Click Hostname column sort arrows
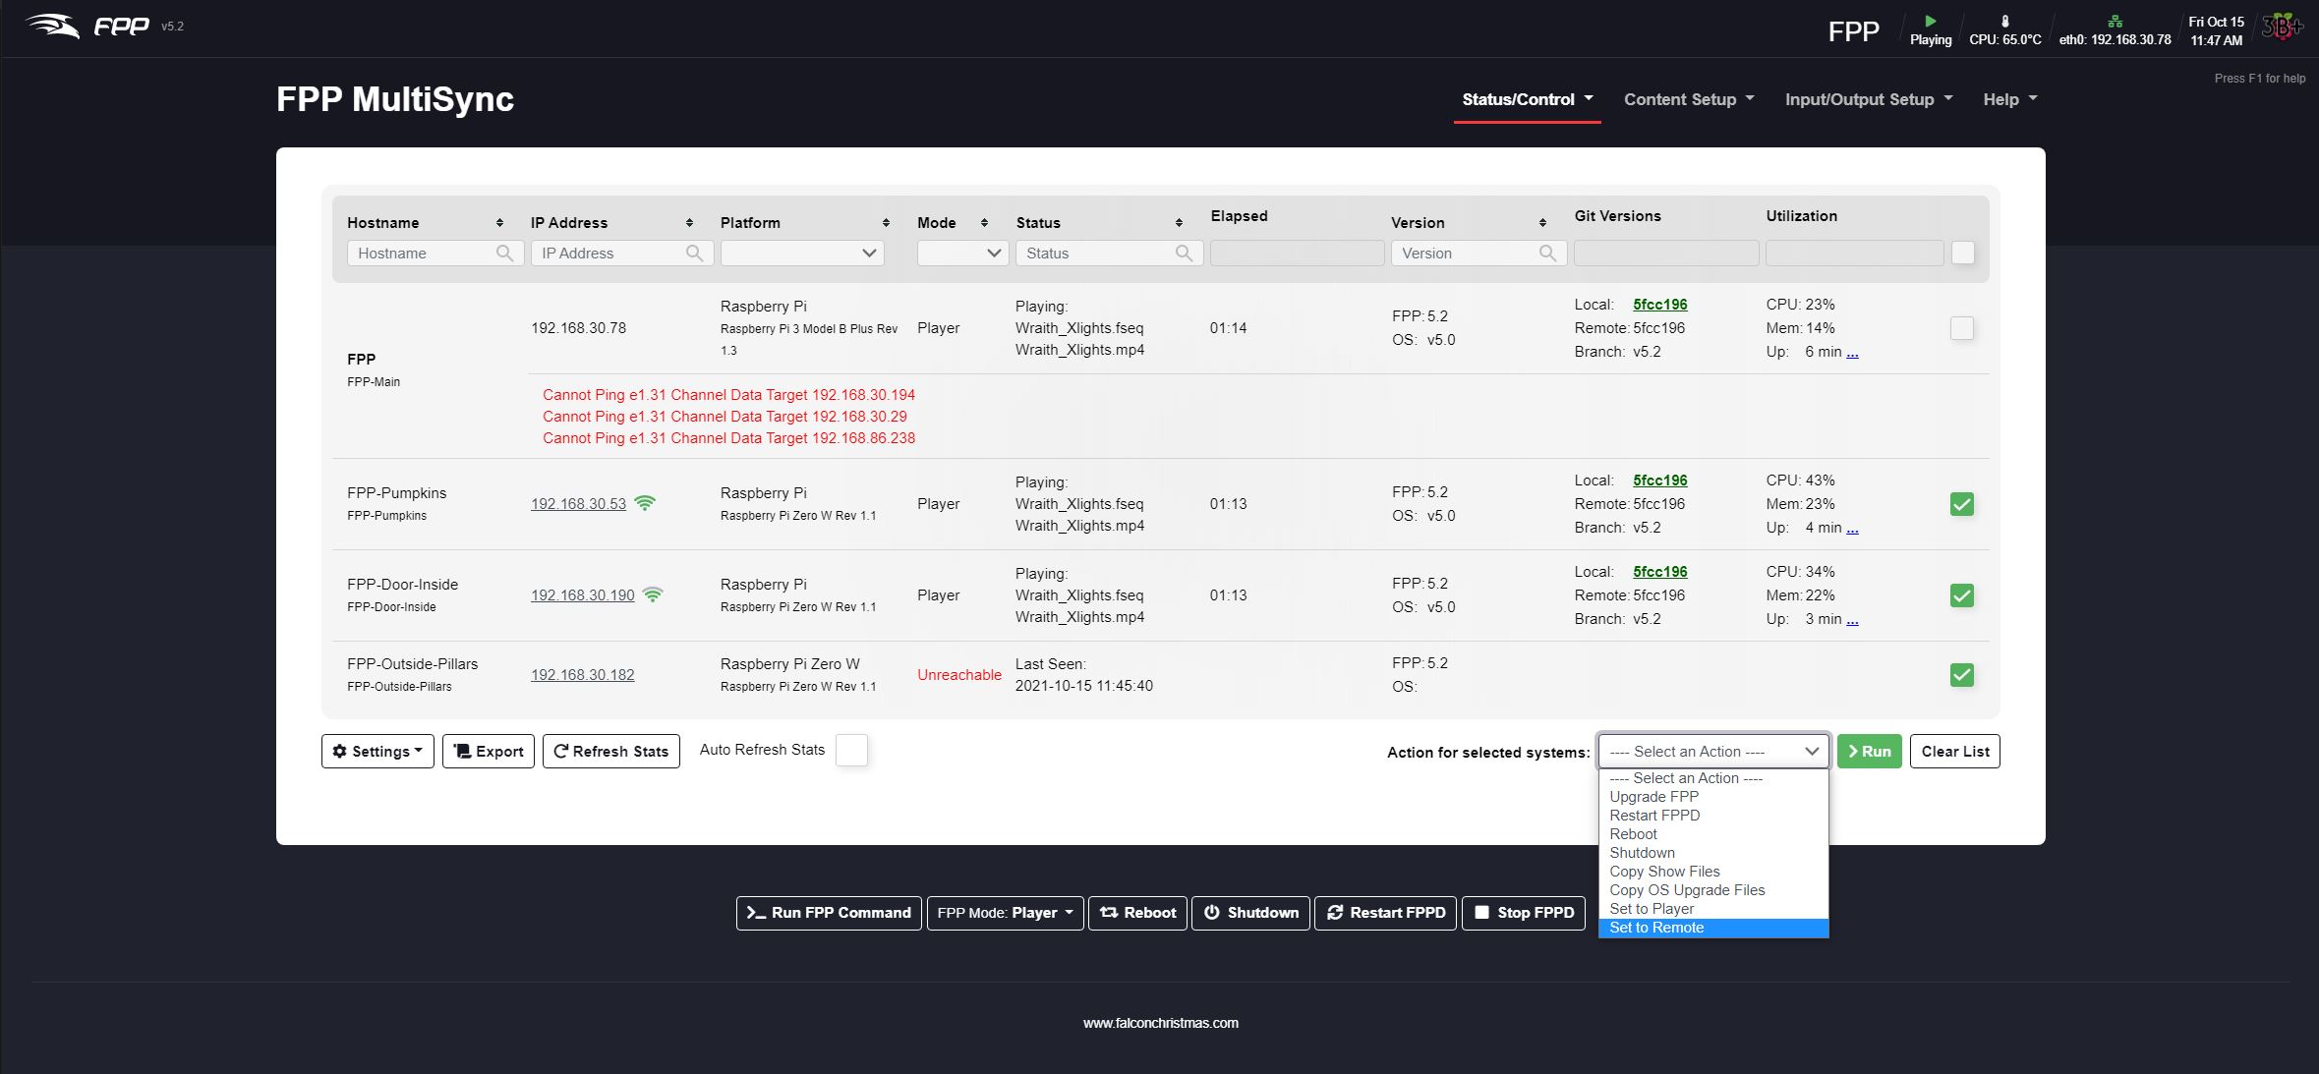Image resolution: width=2319 pixels, height=1074 pixels. [499, 223]
